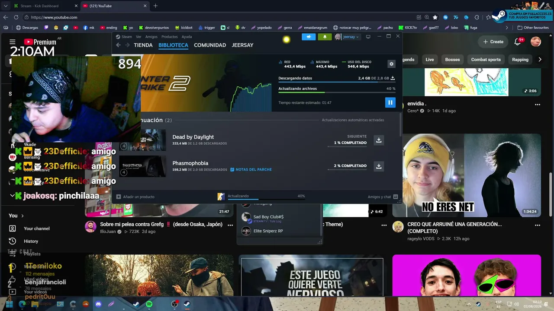Click the 'Añadir un producto' plus icon
This screenshot has width=554, height=311.
(x=119, y=197)
